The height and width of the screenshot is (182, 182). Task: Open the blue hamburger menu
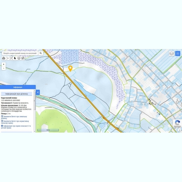pos(178,53)
